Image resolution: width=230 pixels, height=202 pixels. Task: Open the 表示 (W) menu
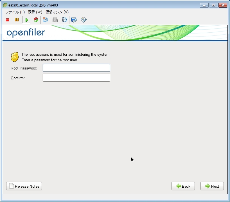click(35, 12)
